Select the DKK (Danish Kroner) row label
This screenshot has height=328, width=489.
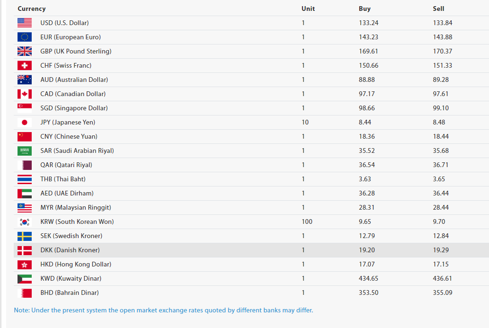(x=70, y=250)
